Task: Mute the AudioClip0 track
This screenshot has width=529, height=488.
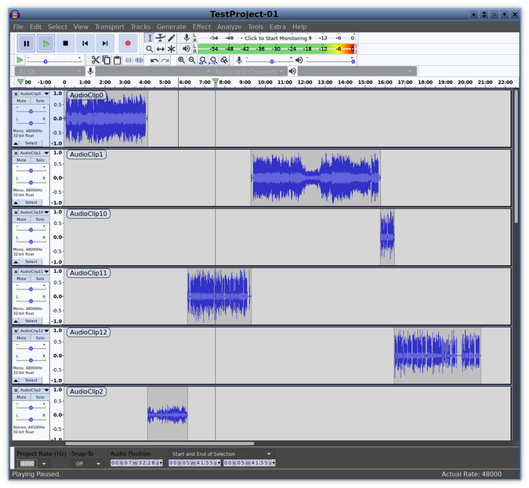Action: [x=22, y=100]
